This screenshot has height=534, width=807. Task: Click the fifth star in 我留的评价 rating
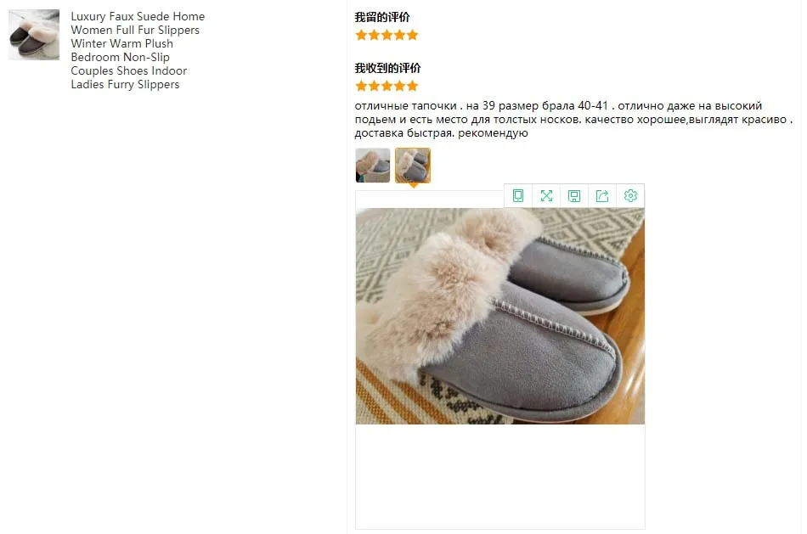point(412,35)
